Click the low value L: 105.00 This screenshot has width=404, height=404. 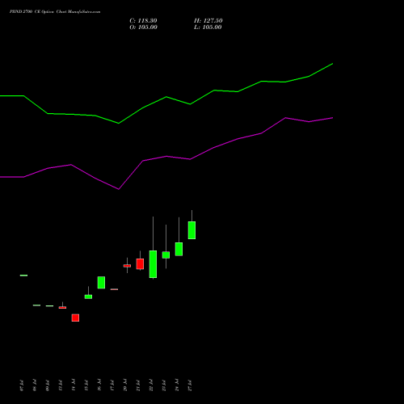208,27
